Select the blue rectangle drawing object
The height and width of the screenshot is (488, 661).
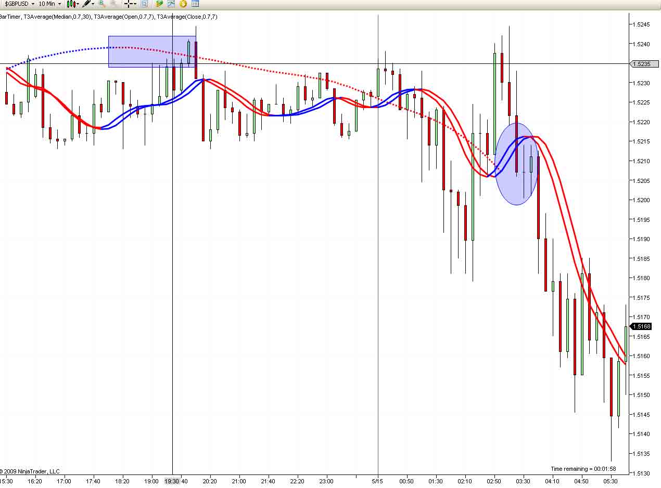pos(152,51)
